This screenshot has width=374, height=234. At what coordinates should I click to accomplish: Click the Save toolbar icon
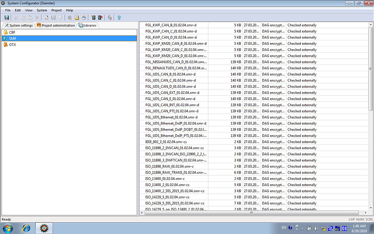coord(7,18)
